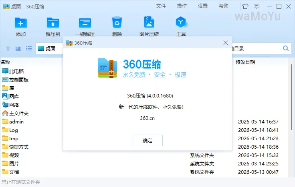Click the small app icon in the dialog title bar
Screen dimensions: 295x187
tap(69, 43)
